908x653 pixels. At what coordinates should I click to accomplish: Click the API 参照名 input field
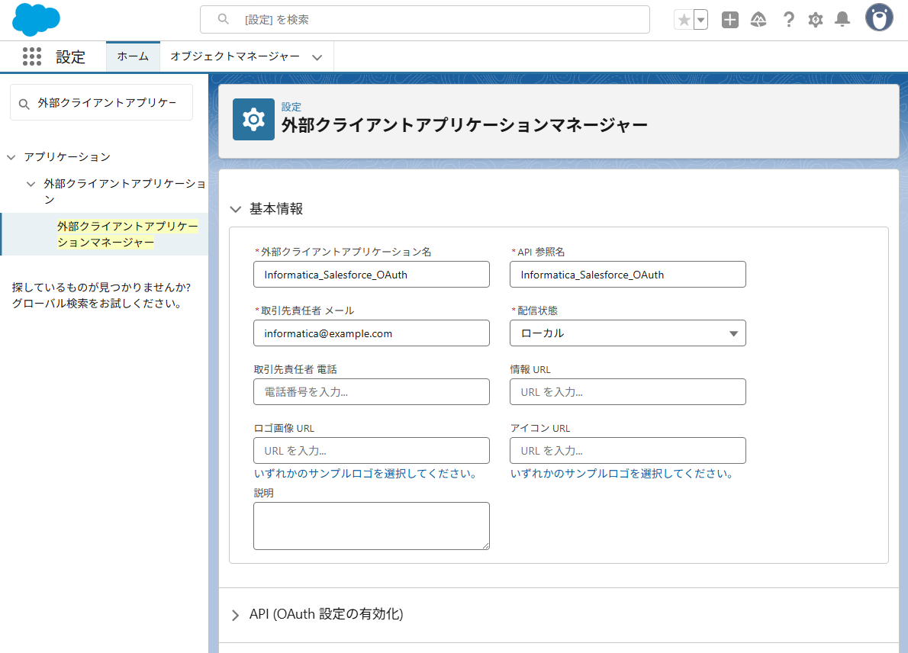tap(628, 275)
